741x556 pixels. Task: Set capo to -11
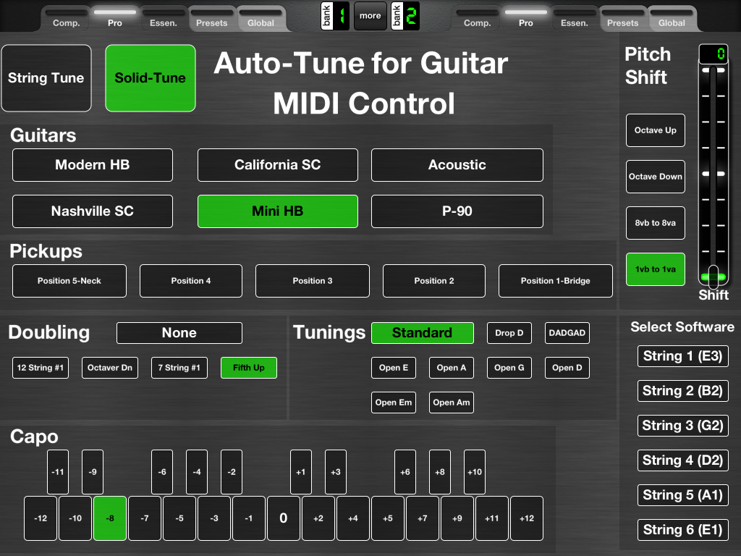pos(58,472)
